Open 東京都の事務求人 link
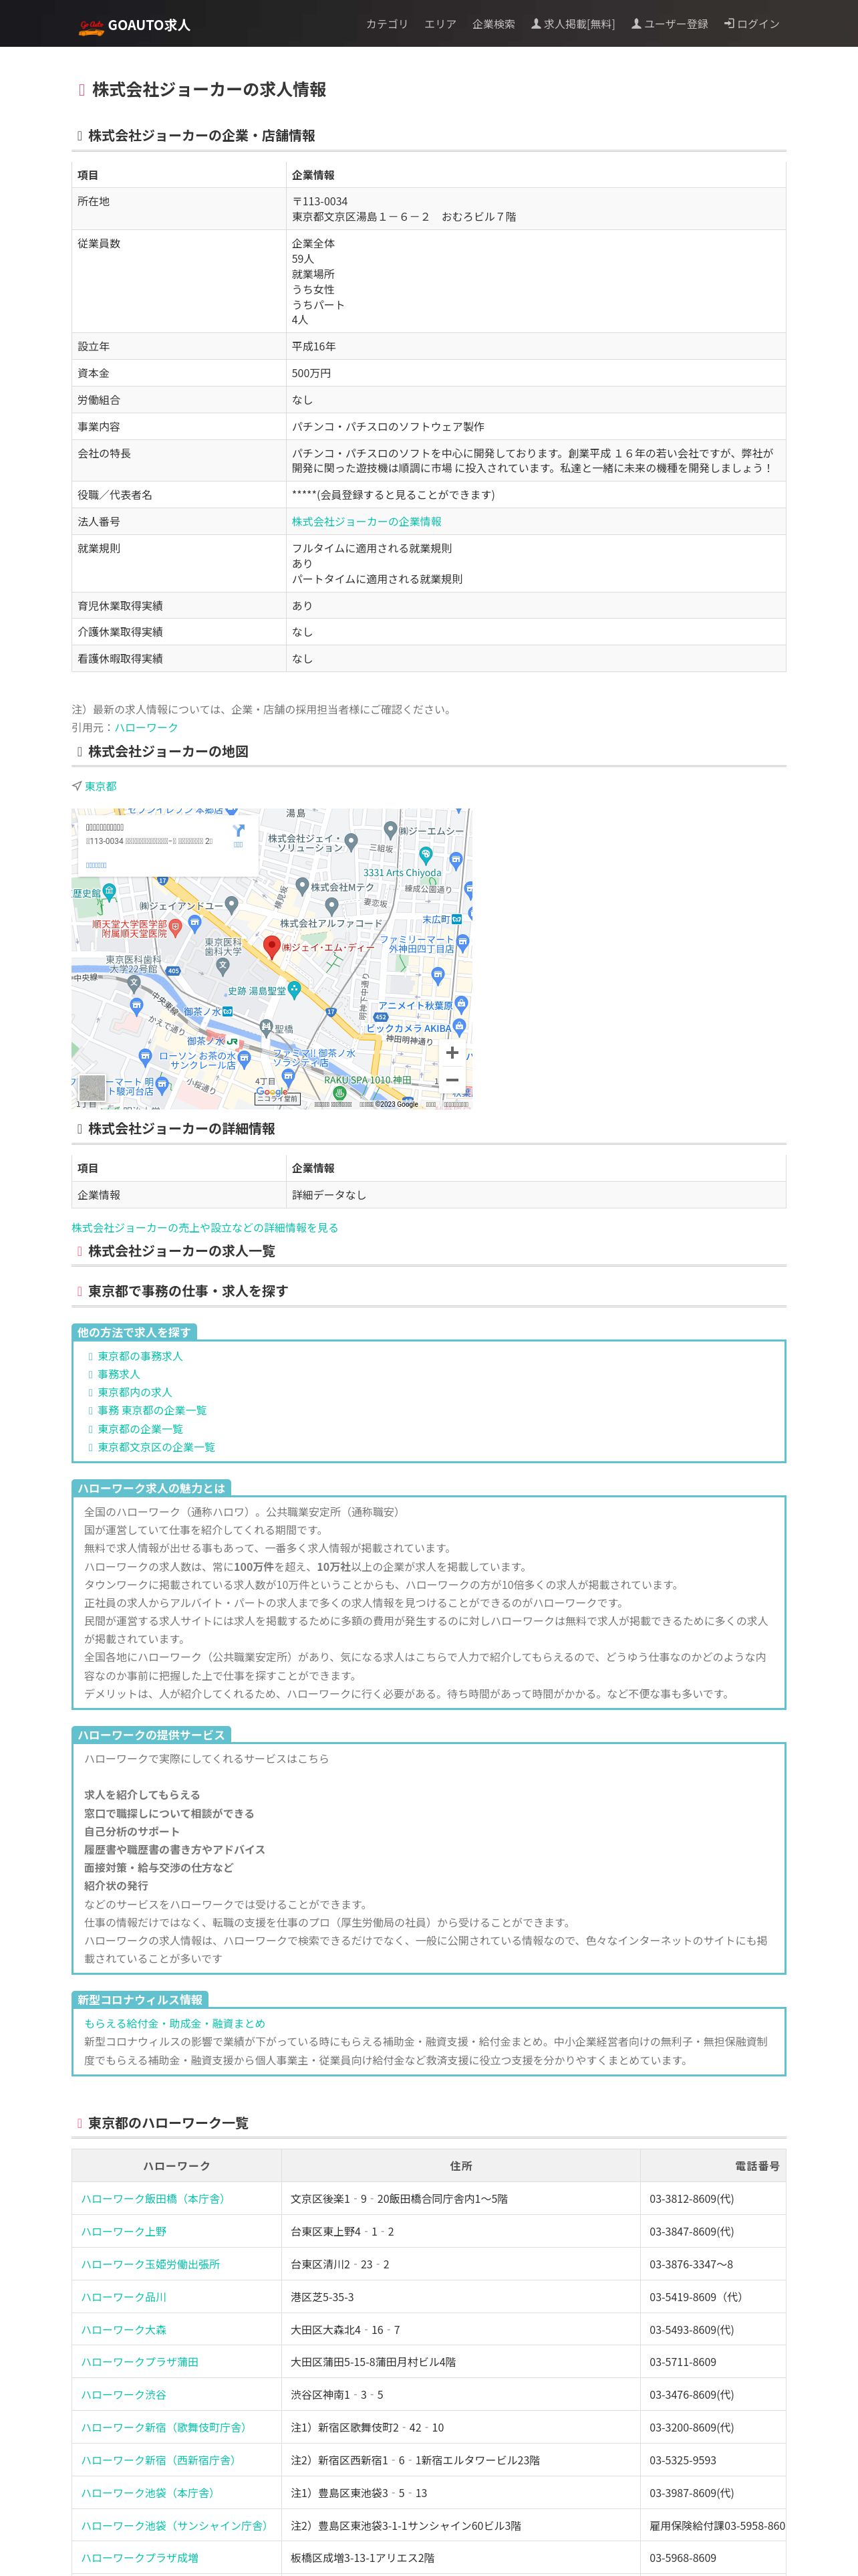Viewport: 858px width, 2576px height. pos(140,1356)
